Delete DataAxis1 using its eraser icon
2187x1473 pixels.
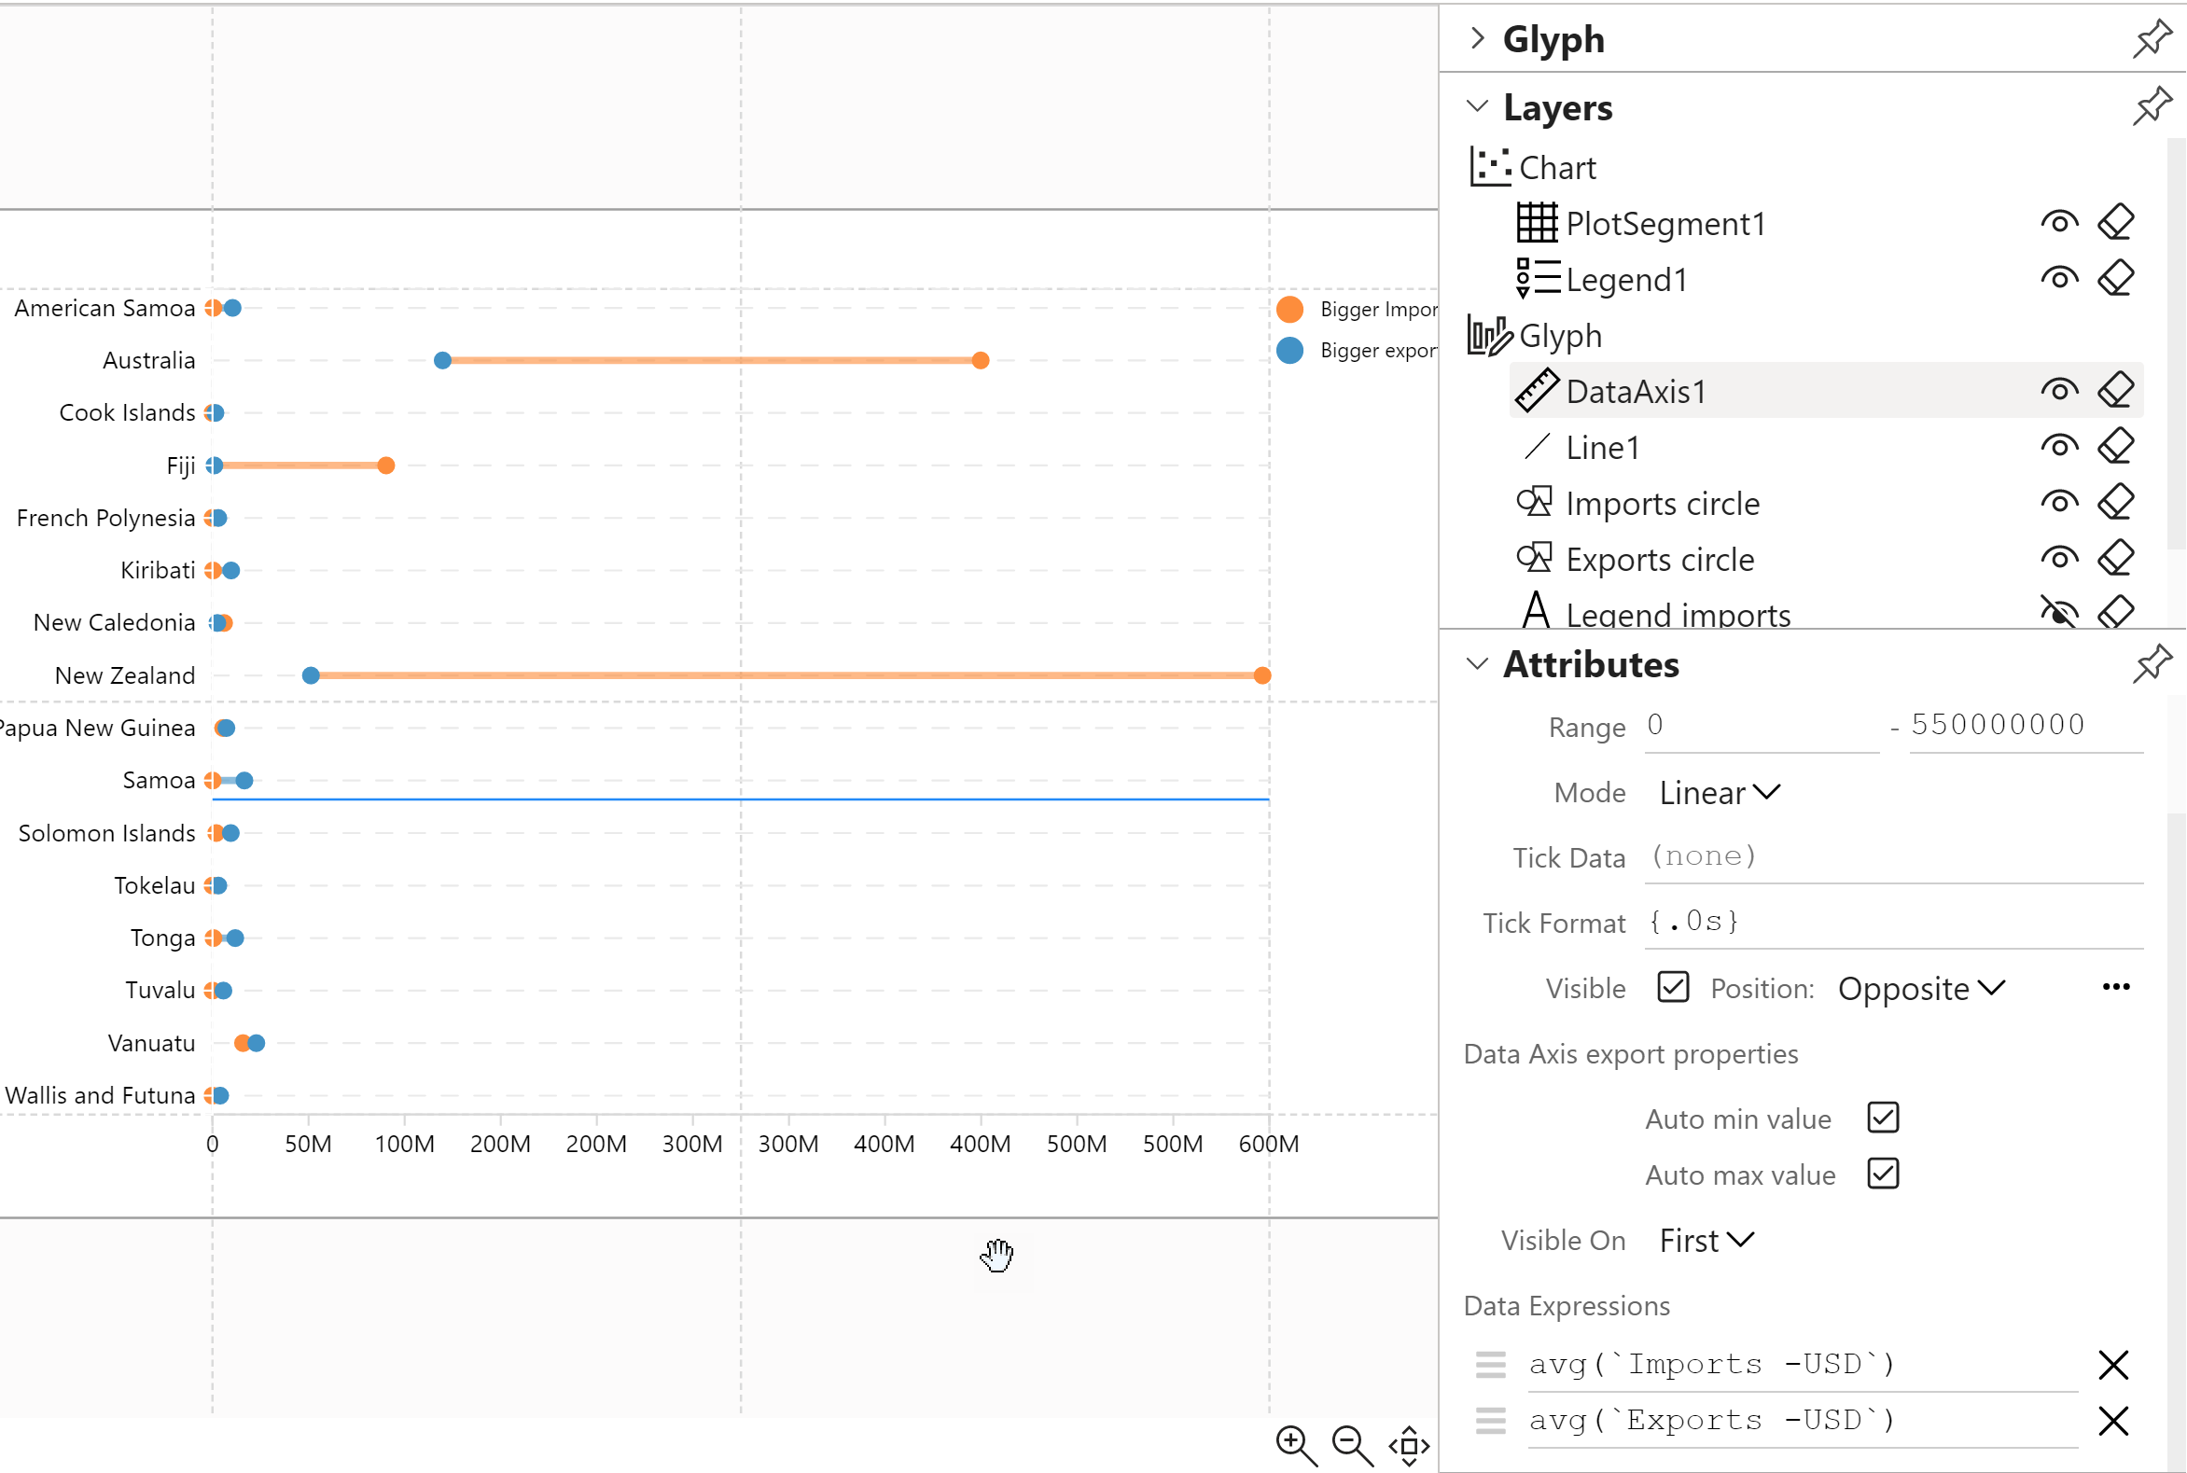tap(2117, 389)
